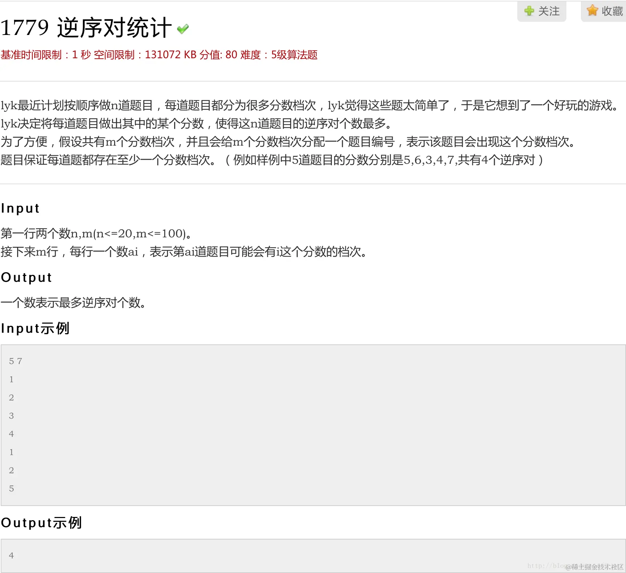The image size is (626, 573).
Task: Click the sample output value '4'
Action: (11, 556)
